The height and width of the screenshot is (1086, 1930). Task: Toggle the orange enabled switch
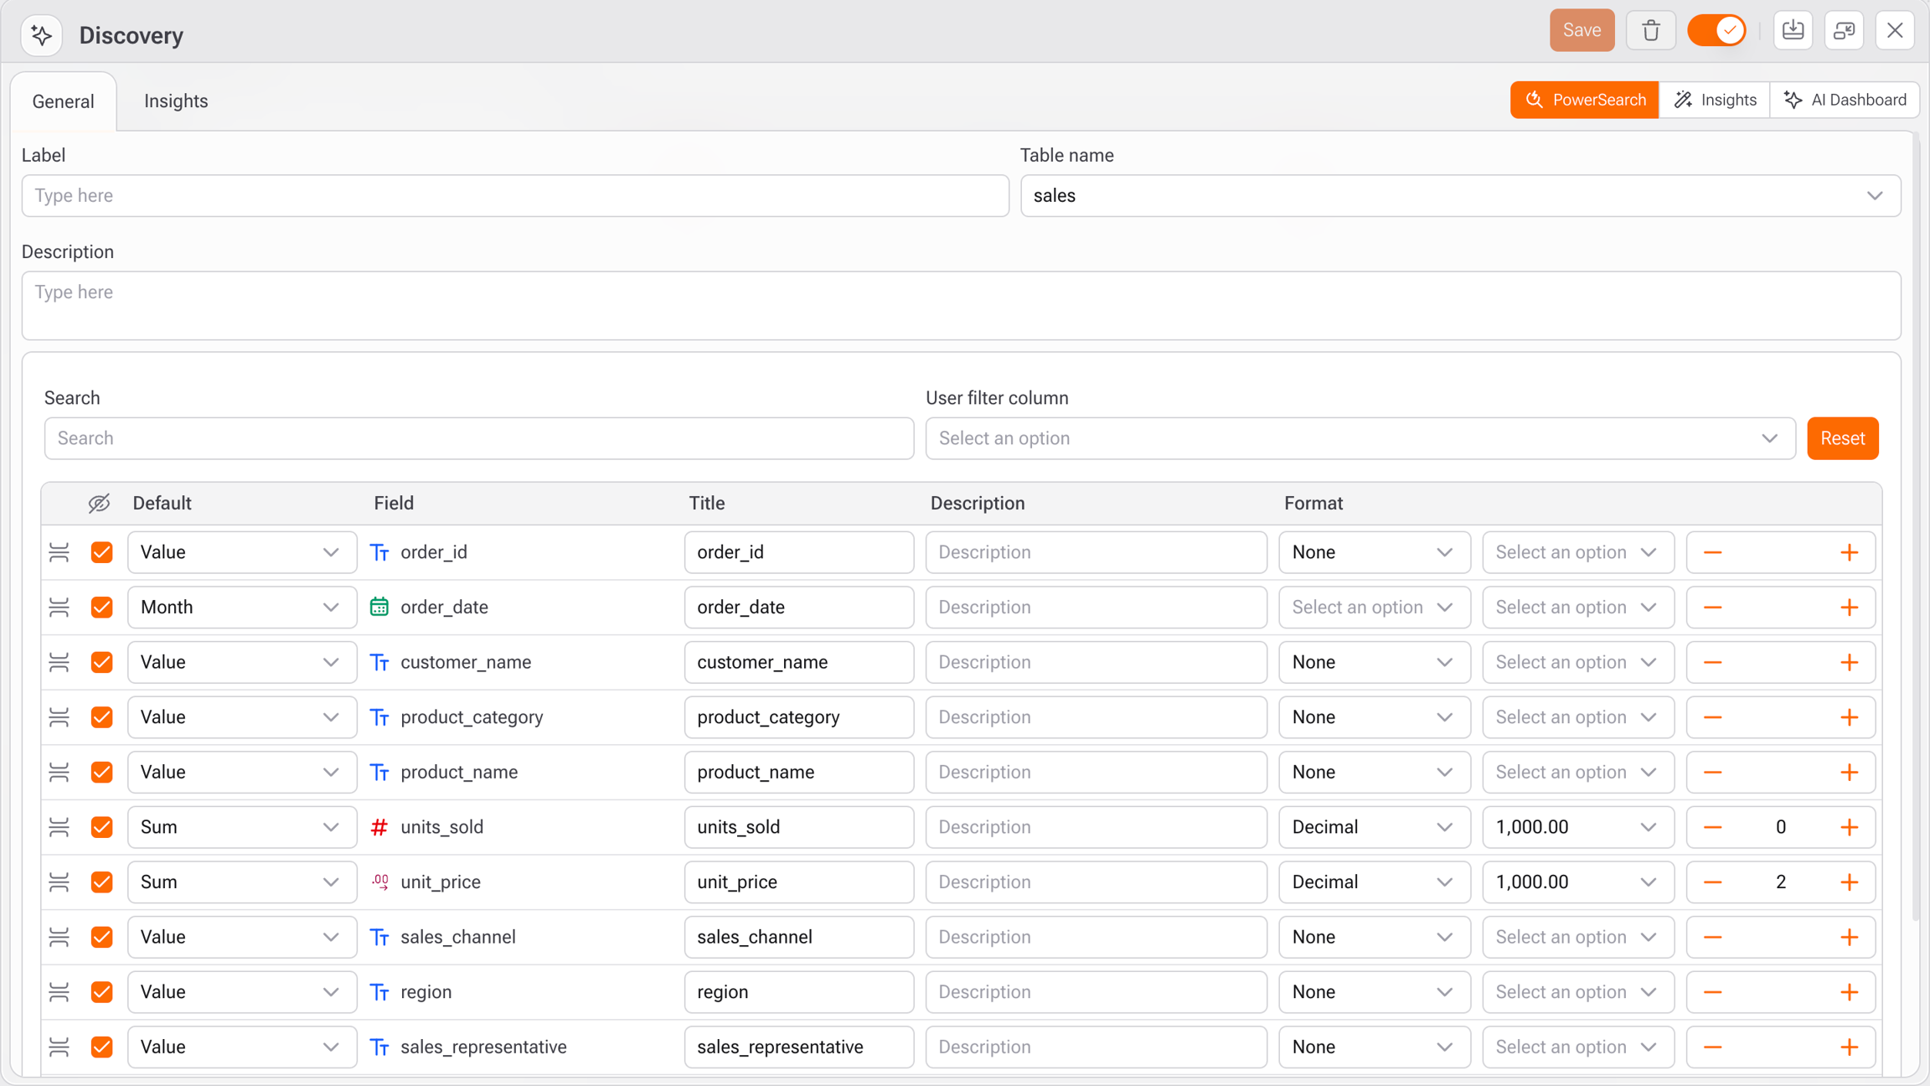(x=1716, y=31)
